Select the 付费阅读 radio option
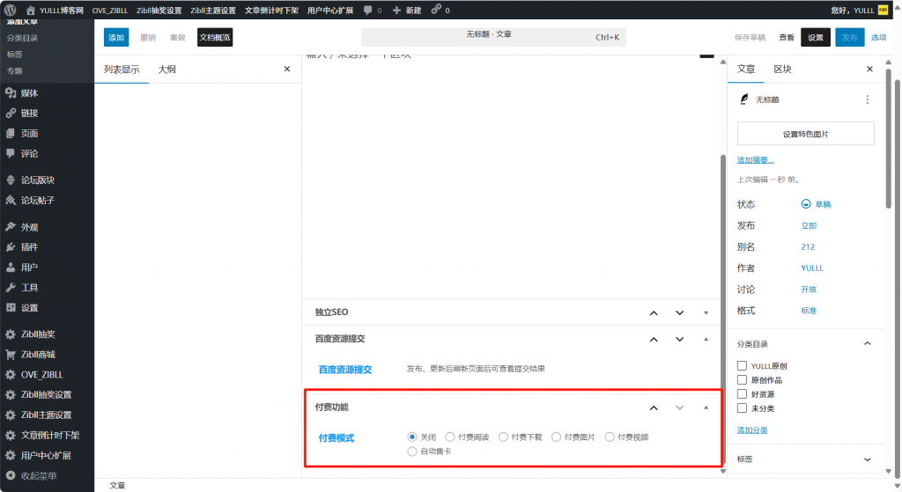Screen dimensions: 902x492 pyautogui.click(x=450, y=437)
